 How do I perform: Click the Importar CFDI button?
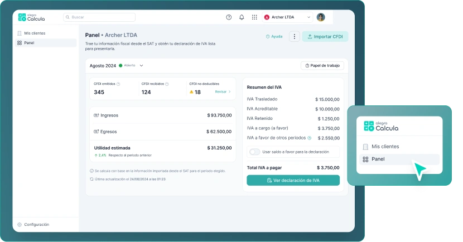point(325,37)
